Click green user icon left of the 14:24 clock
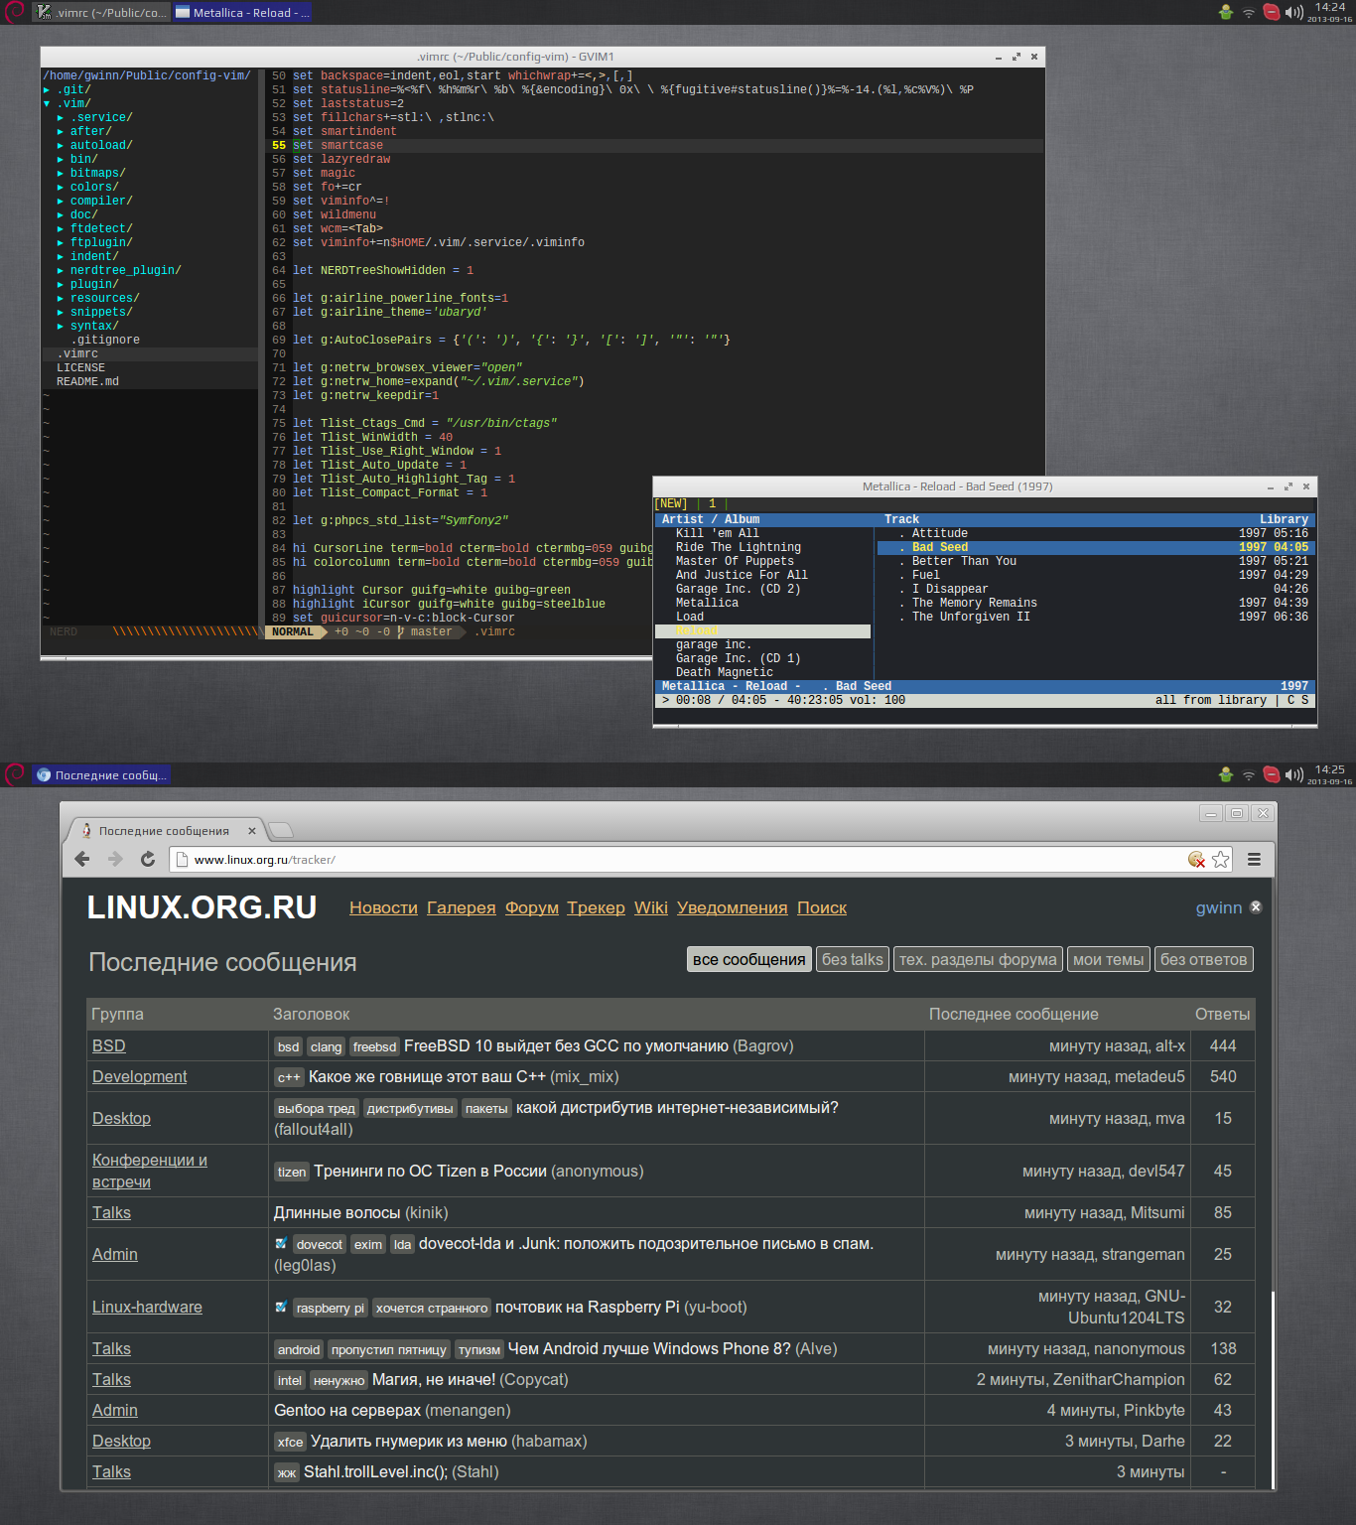 pos(1226,12)
